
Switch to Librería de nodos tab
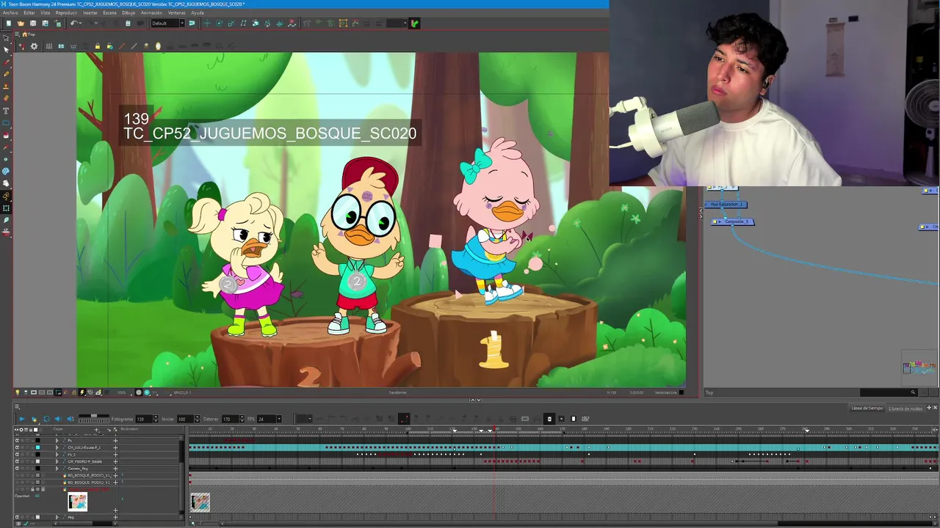[905, 408]
